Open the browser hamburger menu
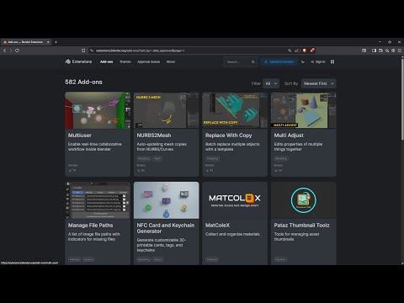The image size is (404, 303). pyautogui.click(x=400, y=50)
